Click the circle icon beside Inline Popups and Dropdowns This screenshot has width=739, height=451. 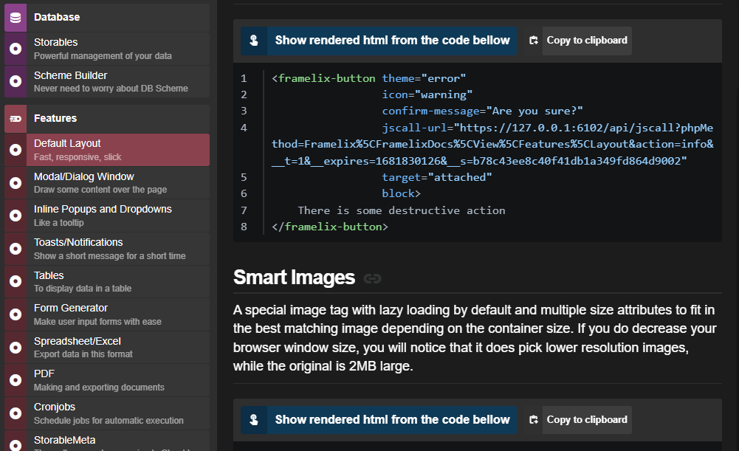[16, 216]
